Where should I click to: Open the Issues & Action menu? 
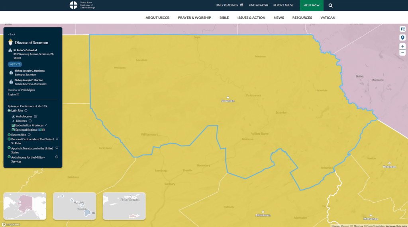(251, 17)
